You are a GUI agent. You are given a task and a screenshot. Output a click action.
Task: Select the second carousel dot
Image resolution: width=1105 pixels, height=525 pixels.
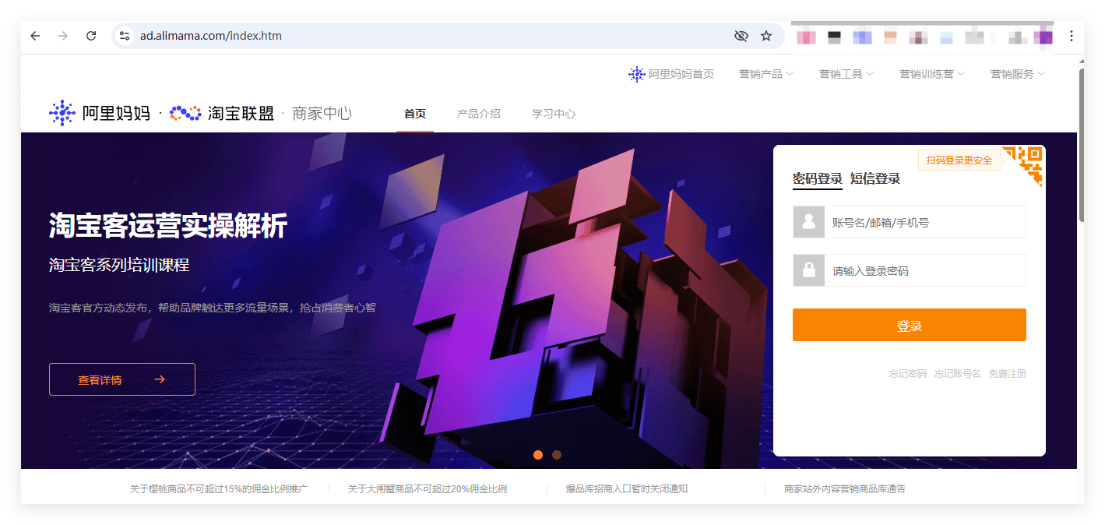tap(557, 455)
